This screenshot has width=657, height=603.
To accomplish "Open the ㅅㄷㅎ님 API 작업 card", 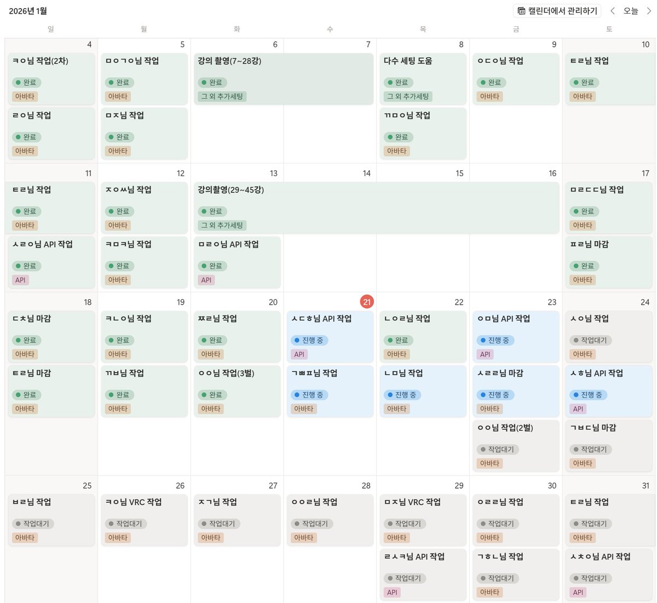I will point(330,337).
